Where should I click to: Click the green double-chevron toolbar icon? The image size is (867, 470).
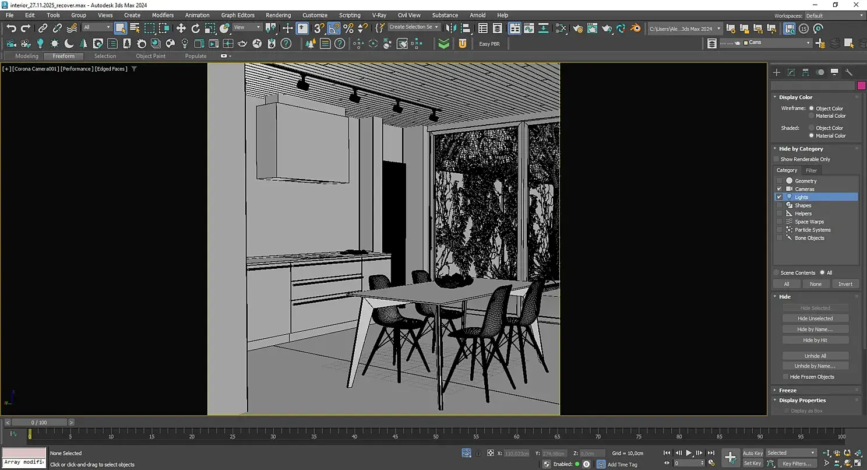click(x=444, y=44)
